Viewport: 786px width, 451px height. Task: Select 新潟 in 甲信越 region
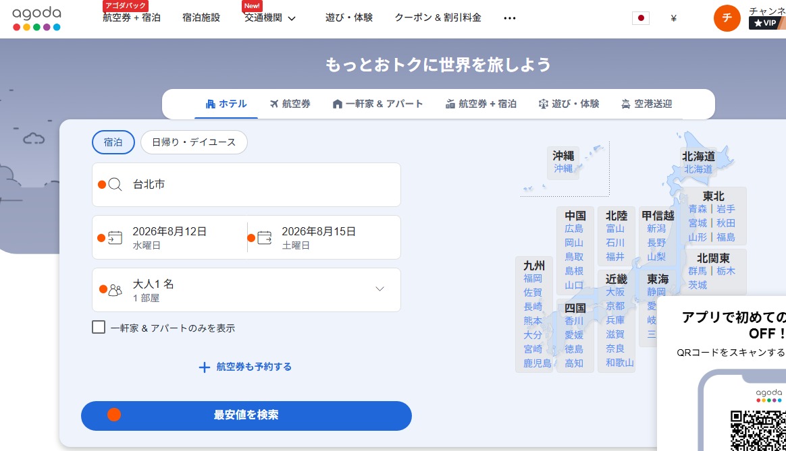point(656,229)
